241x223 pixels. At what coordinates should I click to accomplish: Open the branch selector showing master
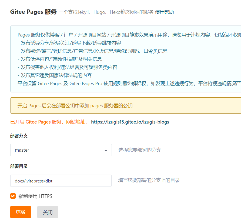tap(61, 150)
